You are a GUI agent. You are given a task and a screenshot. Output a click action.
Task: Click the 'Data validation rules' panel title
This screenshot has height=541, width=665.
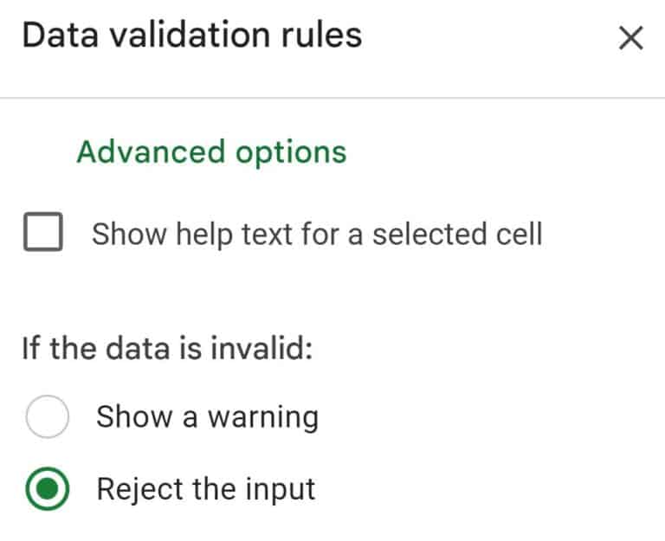[191, 36]
